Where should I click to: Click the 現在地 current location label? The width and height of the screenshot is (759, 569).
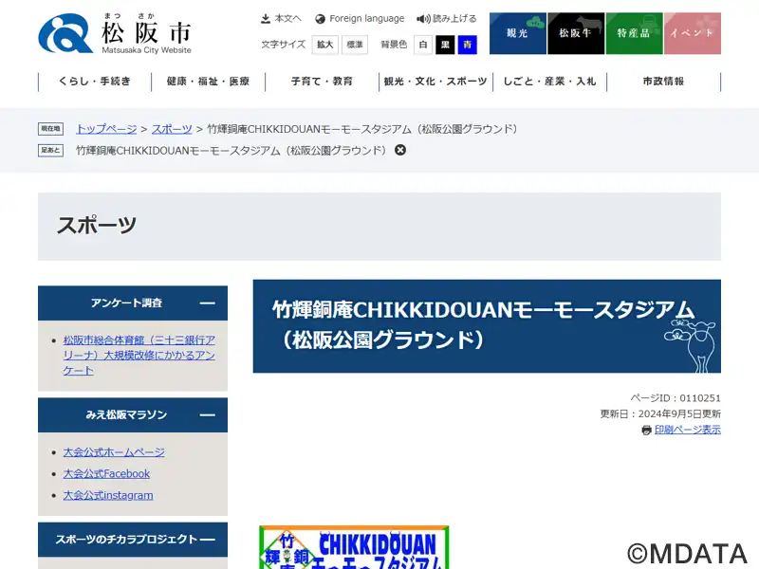[x=51, y=129]
